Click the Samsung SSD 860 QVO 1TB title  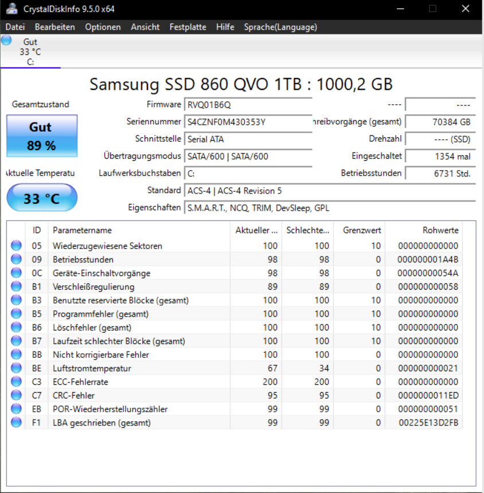pyautogui.click(x=241, y=84)
